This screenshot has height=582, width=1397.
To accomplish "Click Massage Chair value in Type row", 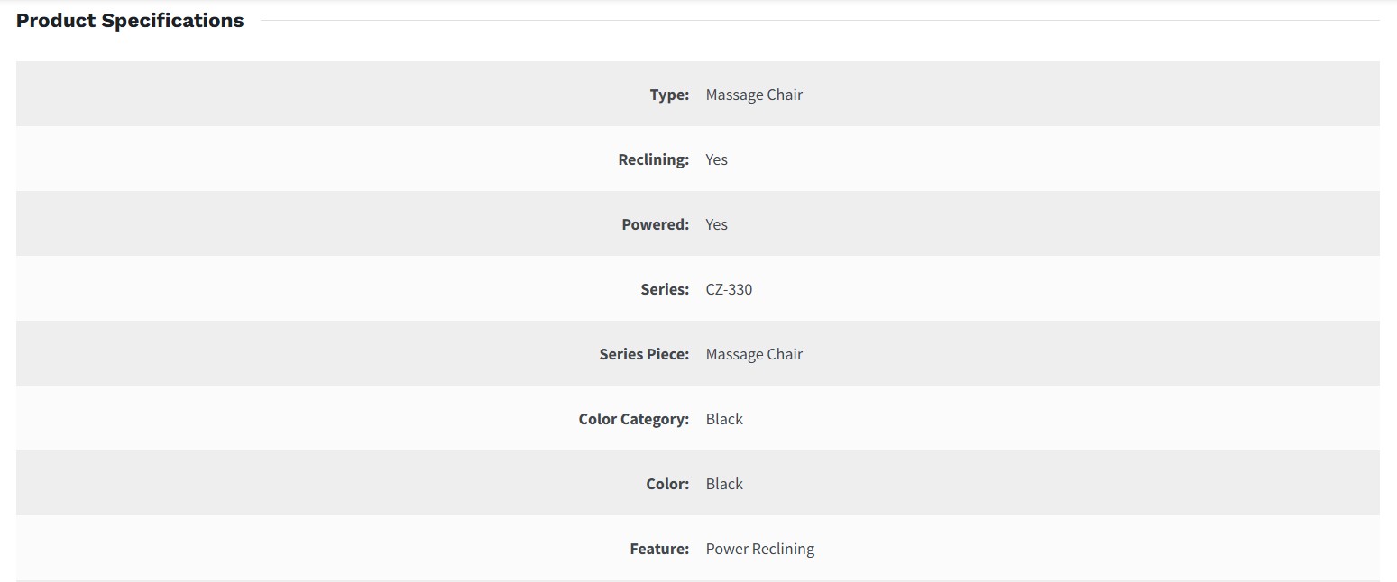I will click(x=754, y=95).
